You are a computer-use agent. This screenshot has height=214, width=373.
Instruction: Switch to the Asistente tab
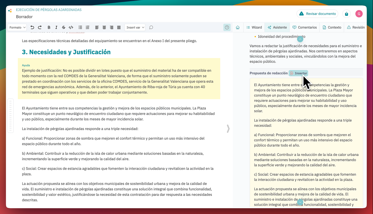[277, 27]
